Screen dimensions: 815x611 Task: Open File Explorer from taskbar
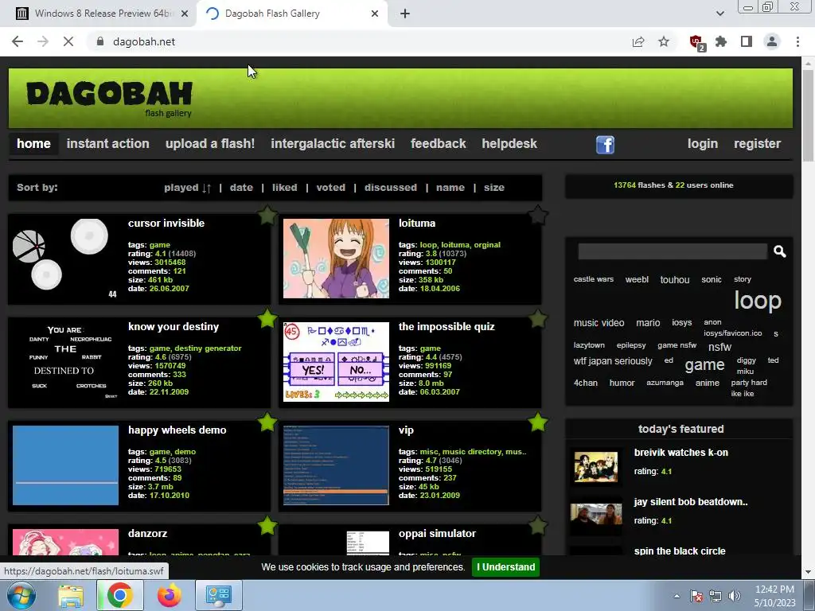[x=71, y=596]
